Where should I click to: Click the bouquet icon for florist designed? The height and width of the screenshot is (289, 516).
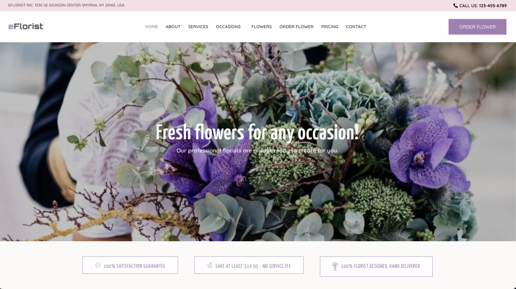[x=335, y=266]
